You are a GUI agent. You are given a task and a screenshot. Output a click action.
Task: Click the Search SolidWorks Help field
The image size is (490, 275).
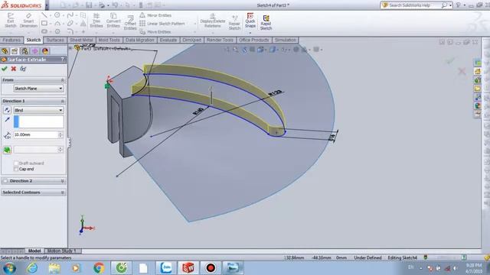tap(413, 5)
